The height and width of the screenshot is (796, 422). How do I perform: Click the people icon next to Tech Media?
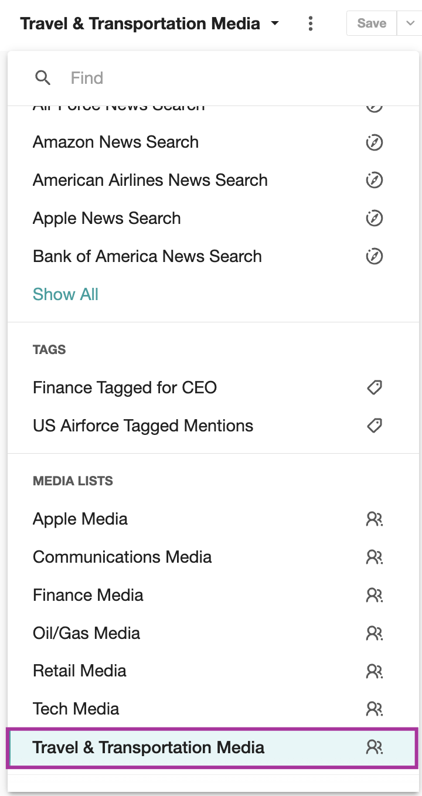(x=375, y=709)
